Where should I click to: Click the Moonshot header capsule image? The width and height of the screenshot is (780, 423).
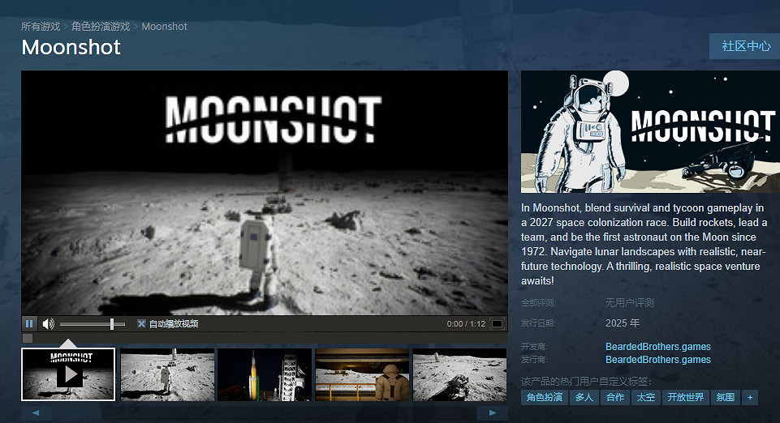[x=650, y=132]
